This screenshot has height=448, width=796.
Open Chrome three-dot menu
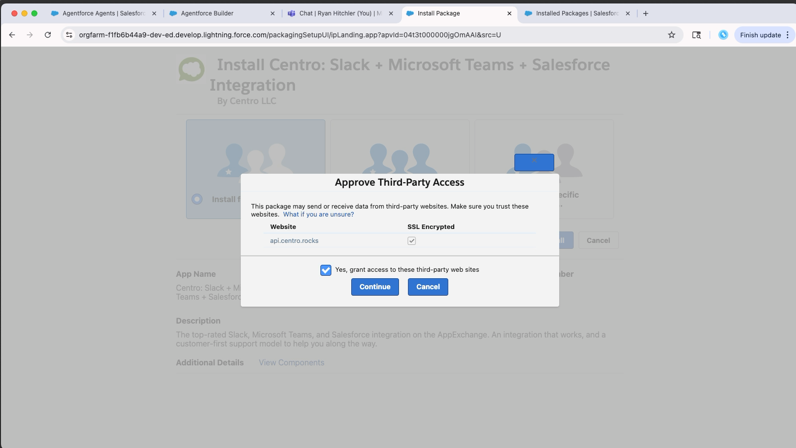click(x=788, y=35)
